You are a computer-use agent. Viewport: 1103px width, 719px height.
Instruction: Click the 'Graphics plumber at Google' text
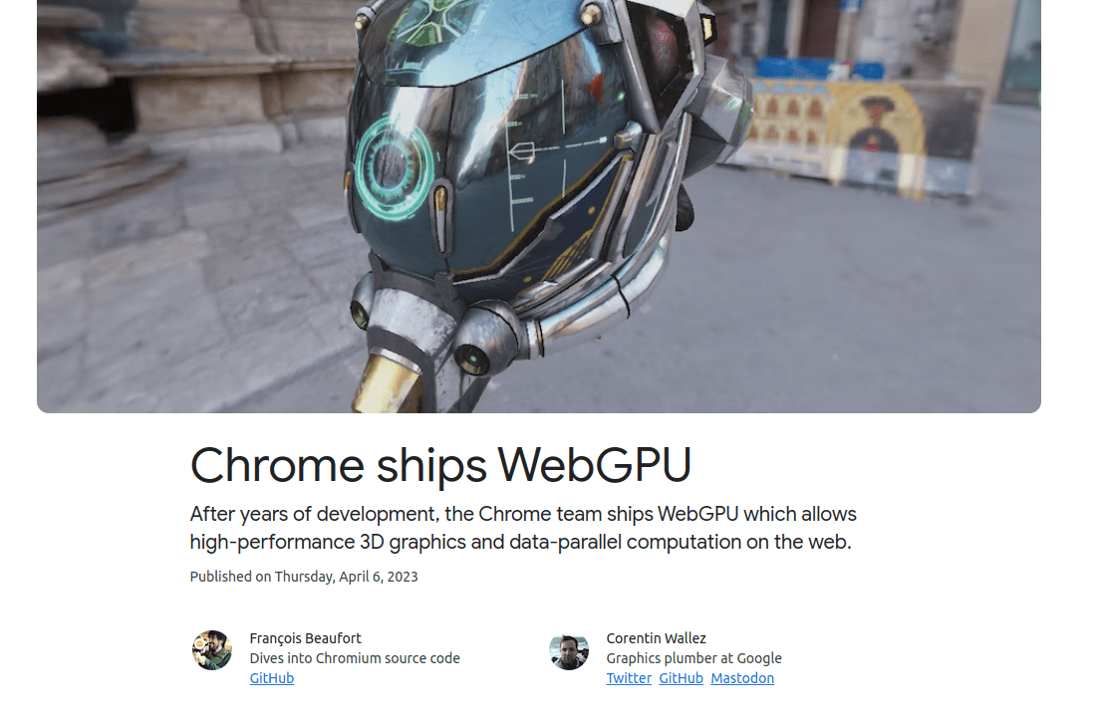click(x=694, y=658)
